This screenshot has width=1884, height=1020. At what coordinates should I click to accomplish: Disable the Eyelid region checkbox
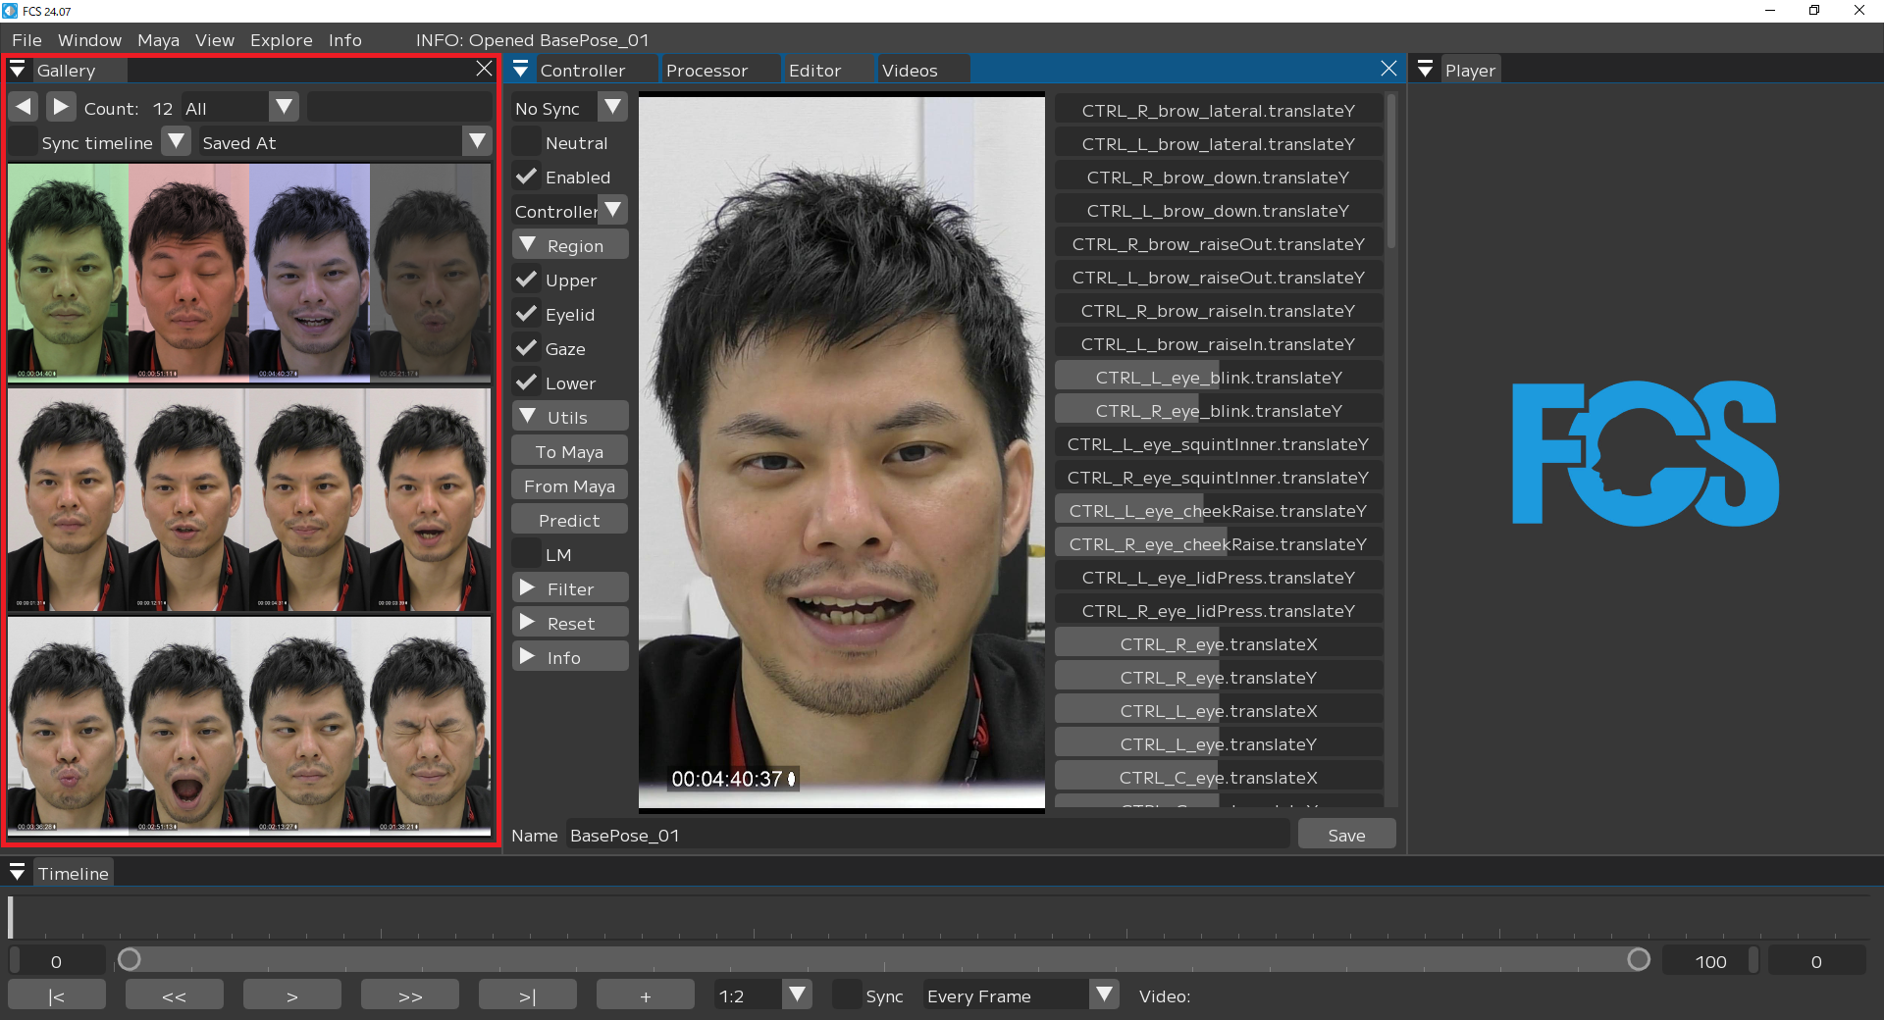(527, 314)
